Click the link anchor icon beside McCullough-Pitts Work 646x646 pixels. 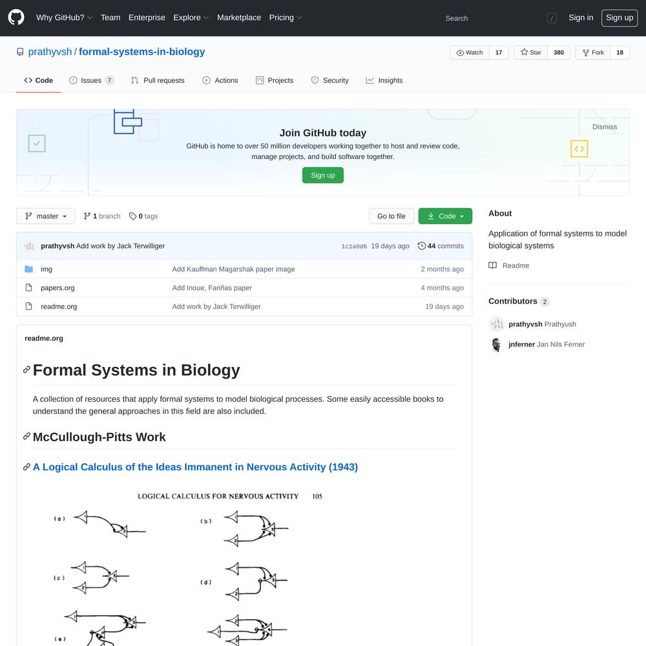click(26, 436)
